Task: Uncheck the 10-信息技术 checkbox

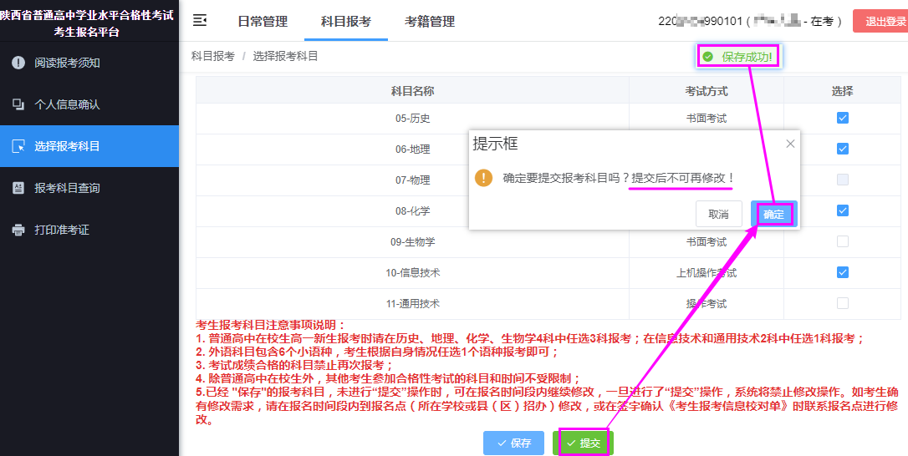Action: (x=842, y=272)
